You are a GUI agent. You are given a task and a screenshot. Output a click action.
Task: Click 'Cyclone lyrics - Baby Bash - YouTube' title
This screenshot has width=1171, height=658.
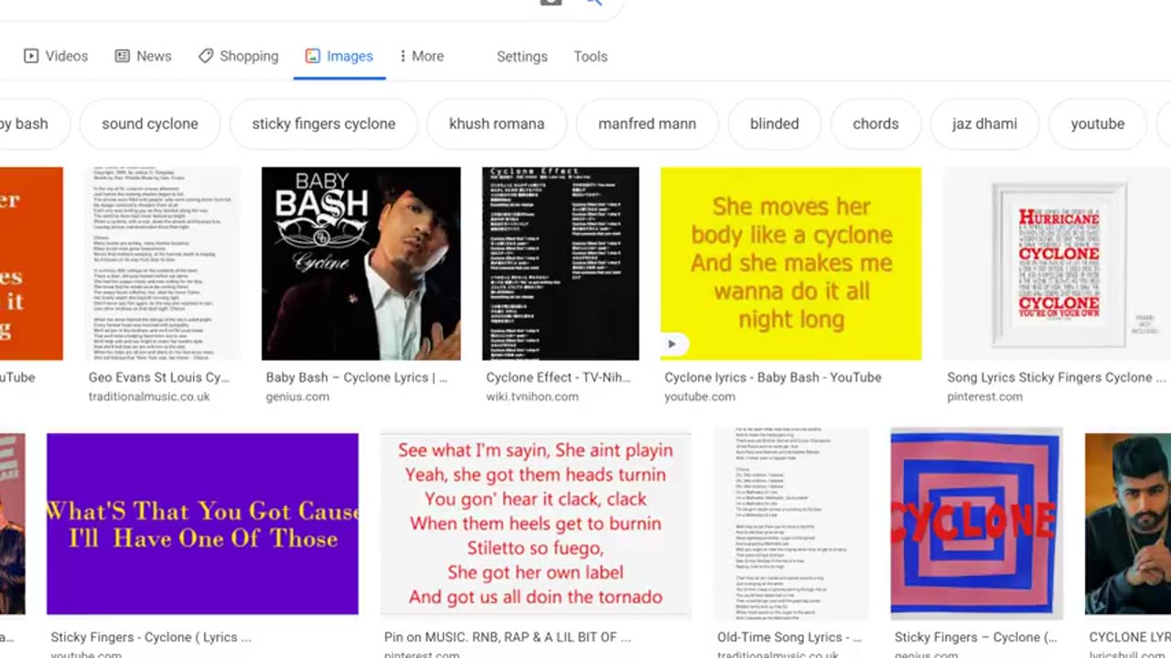[x=773, y=377]
